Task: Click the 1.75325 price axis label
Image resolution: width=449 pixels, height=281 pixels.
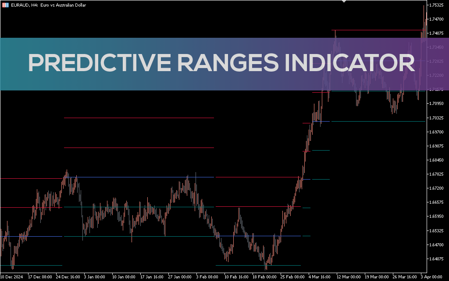Action: click(x=437, y=5)
